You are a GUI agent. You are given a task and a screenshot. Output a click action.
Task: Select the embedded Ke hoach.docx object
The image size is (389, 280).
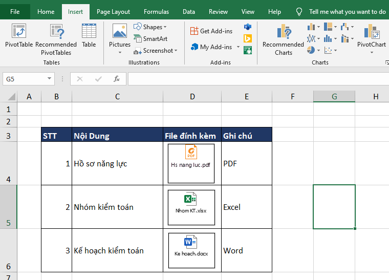pos(191,250)
